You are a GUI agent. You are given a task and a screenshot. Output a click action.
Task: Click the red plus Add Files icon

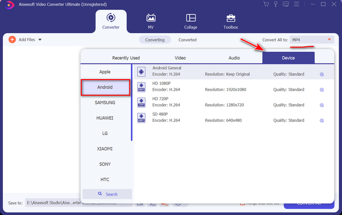pos(12,40)
